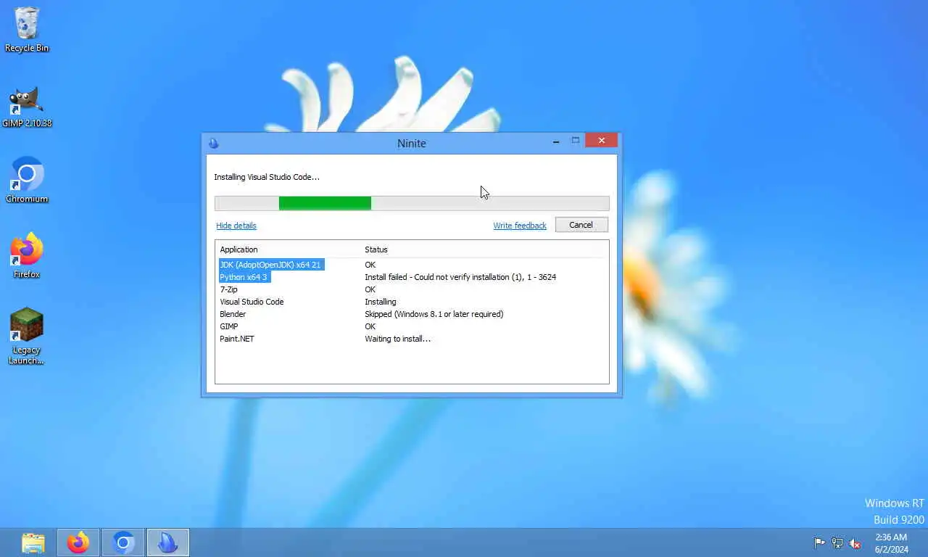Maximize the Ninite window
Image resolution: width=928 pixels, height=557 pixels.
pyautogui.click(x=576, y=141)
